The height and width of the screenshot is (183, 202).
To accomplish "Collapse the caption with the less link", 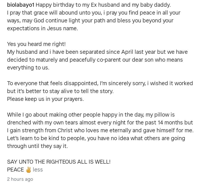I will 38,170.
